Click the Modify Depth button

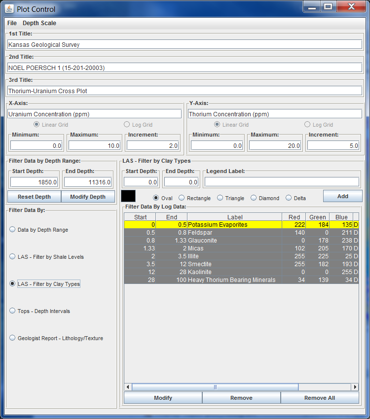coord(88,197)
